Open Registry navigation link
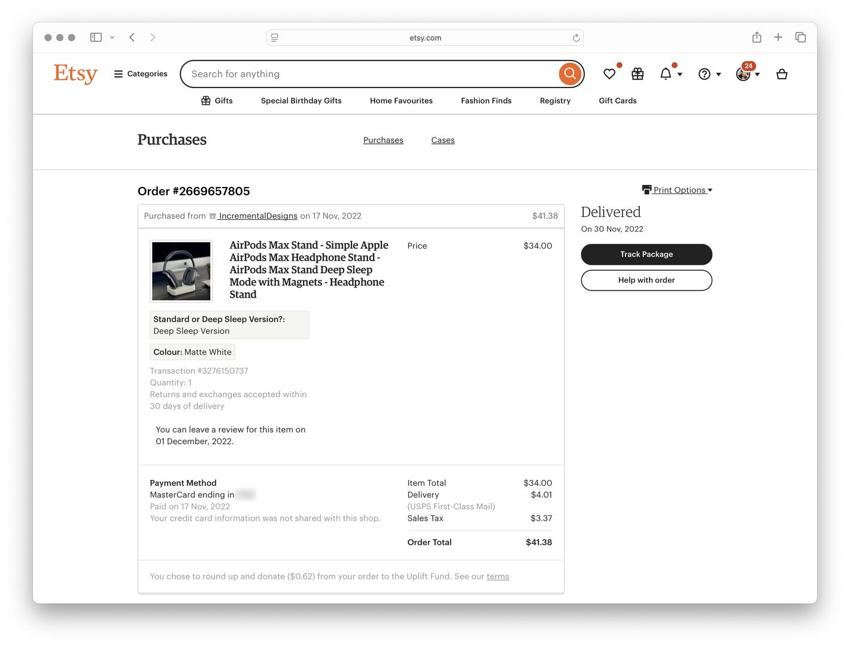The image size is (850, 647). [555, 101]
